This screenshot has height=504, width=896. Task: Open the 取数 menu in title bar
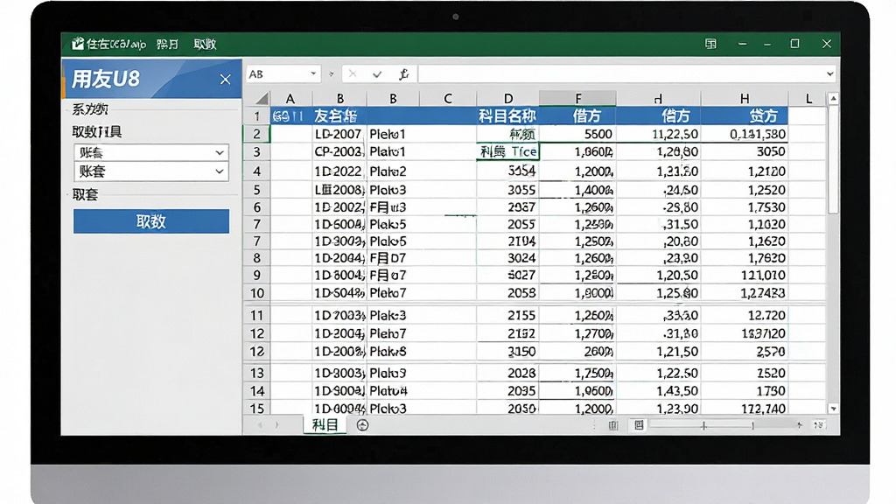pos(205,44)
